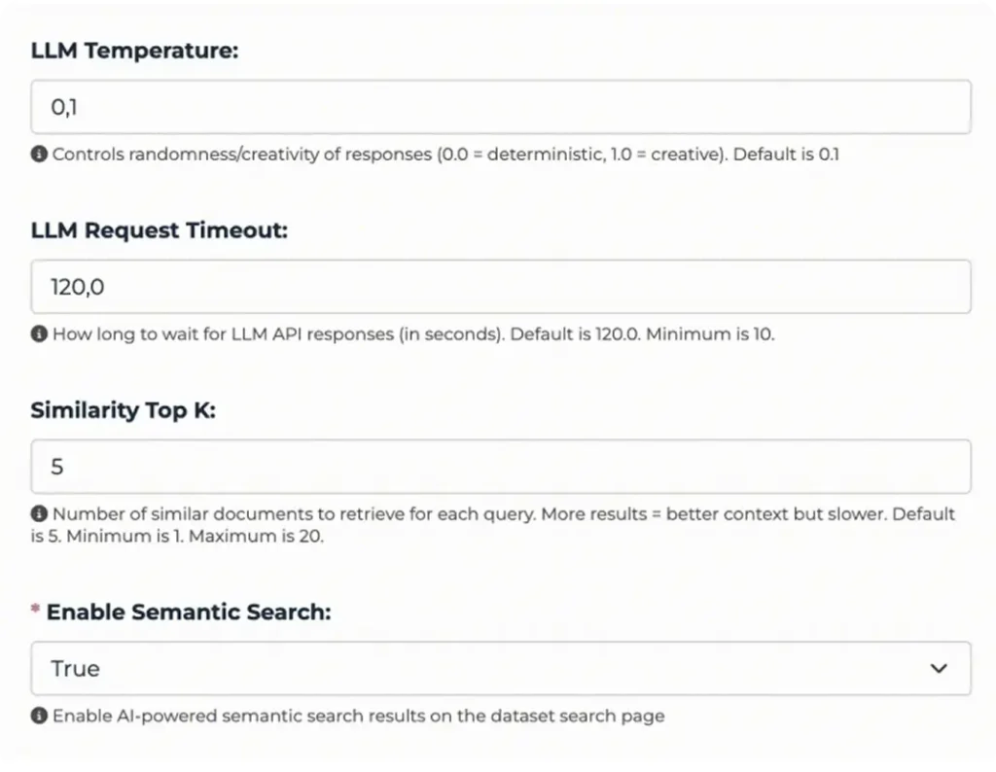Click the chevron arrow in the semantic search dropdown
996x772 pixels.
pyautogui.click(x=939, y=669)
